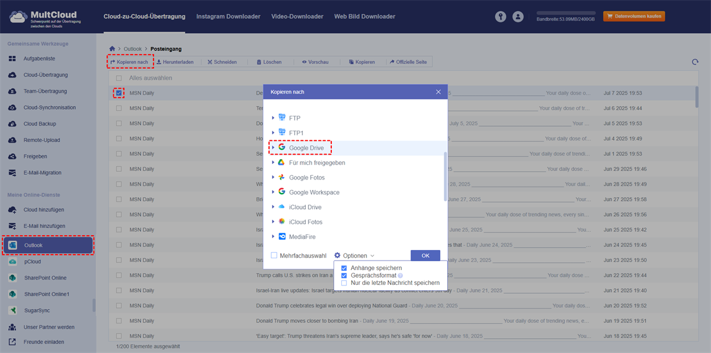Open Offizielle Seite link in the toolbar
The height and width of the screenshot is (353, 711).
[x=408, y=62]
